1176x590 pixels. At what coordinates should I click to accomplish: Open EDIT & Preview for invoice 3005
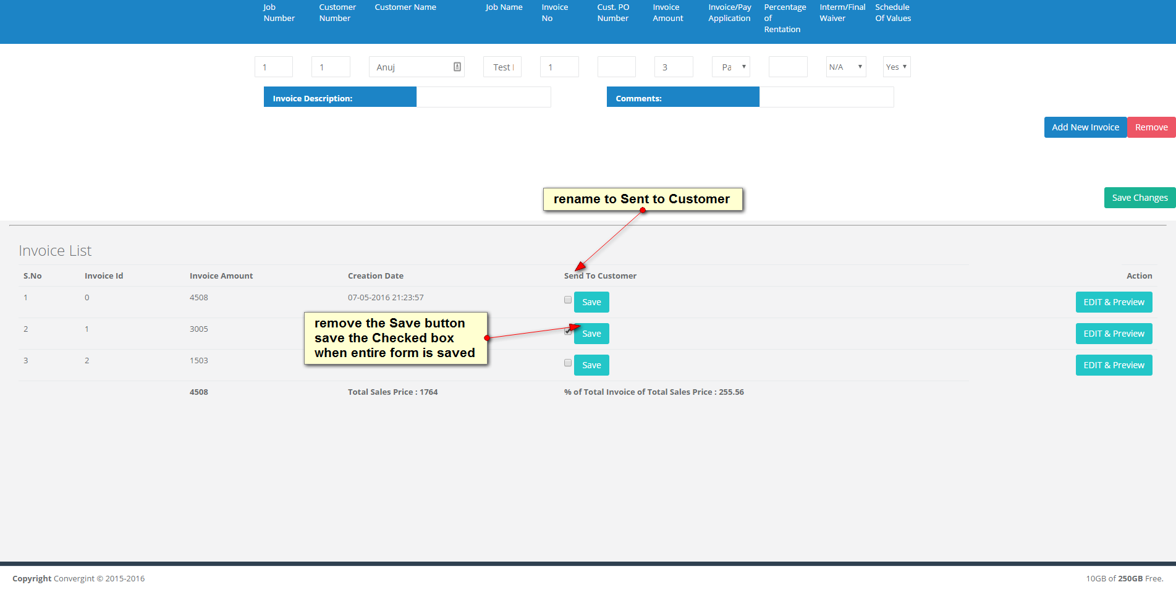[x=1114, y=334]
